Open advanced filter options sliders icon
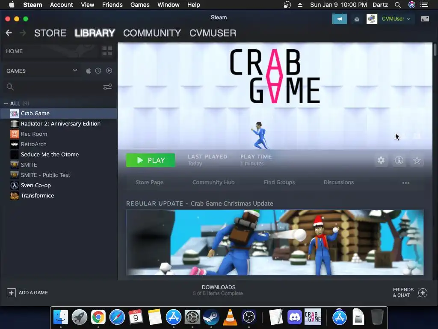Image resolution: width=438 pixels, height=329 pixels. click(107, 87)
